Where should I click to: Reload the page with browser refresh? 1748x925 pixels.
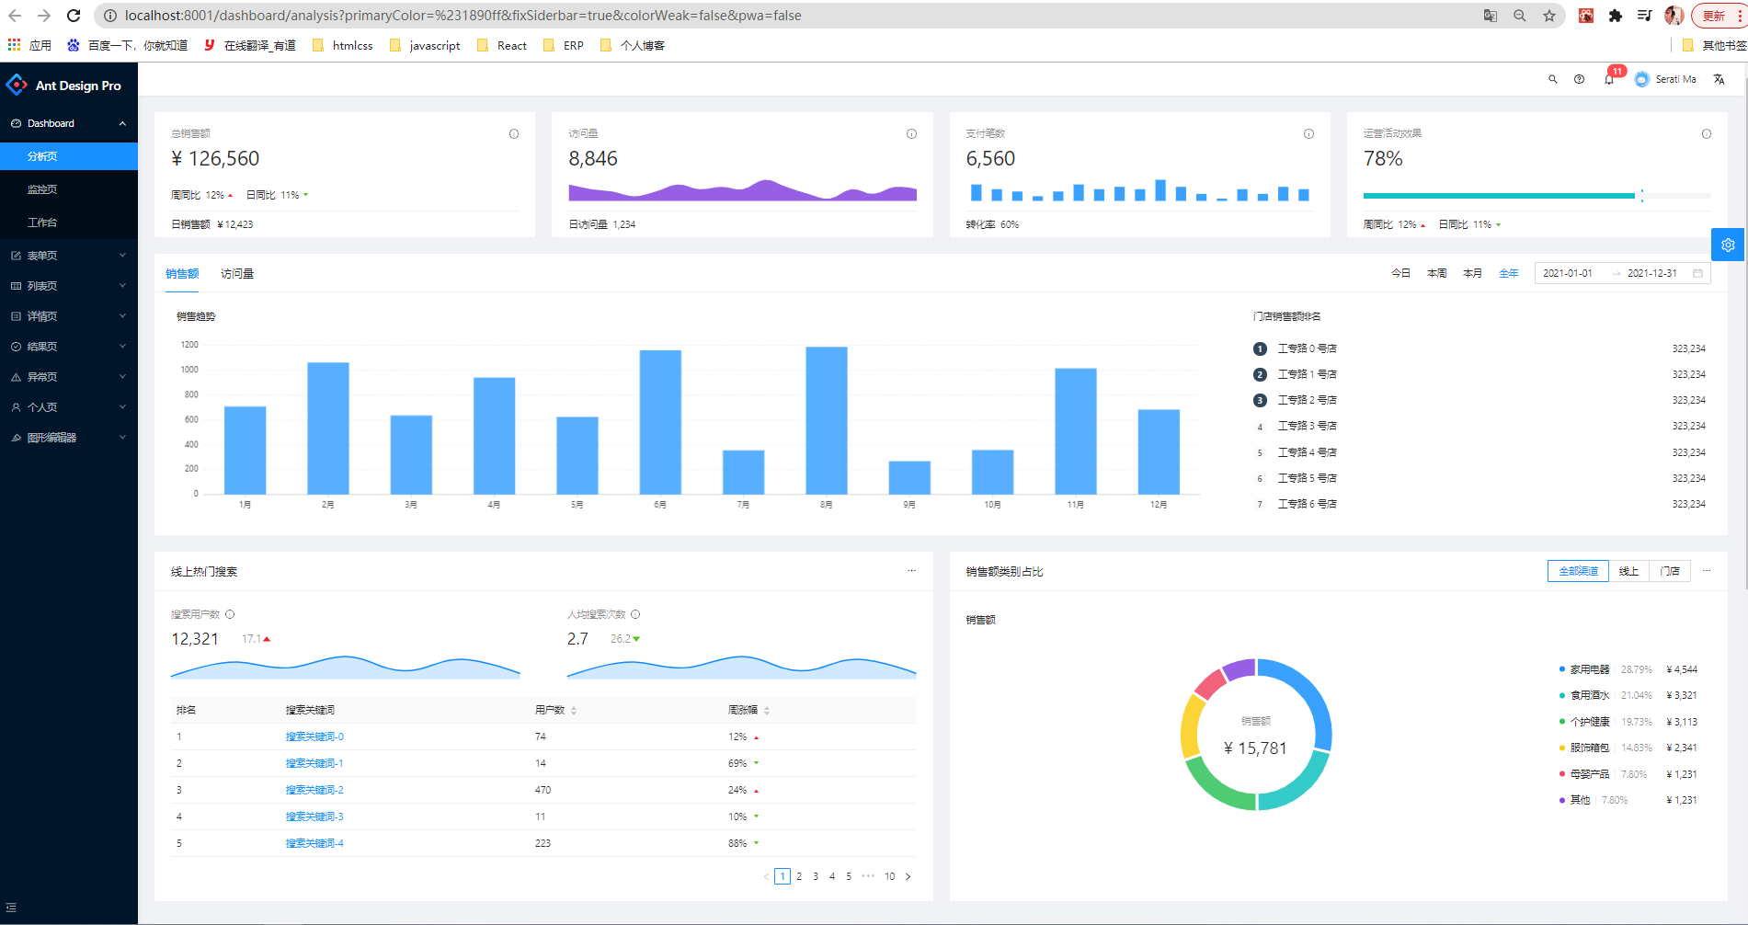click(74, 16)
